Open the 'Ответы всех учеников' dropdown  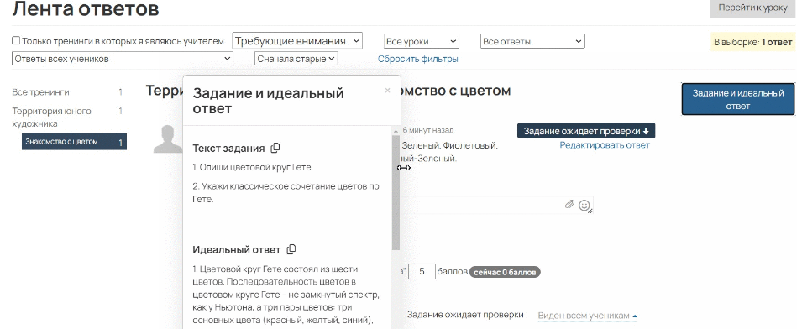(123, 59)
